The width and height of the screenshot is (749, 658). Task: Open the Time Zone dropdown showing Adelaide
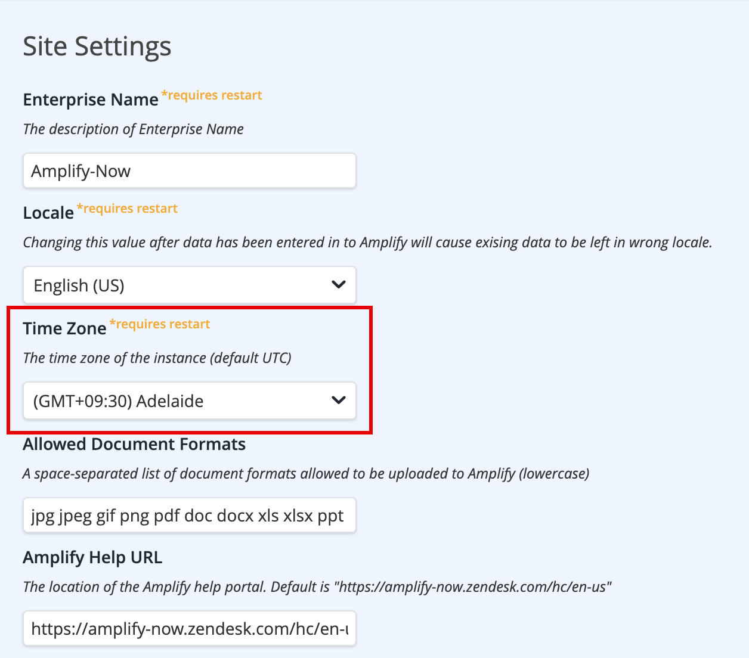pyautogui.click(x=190, y=401)
